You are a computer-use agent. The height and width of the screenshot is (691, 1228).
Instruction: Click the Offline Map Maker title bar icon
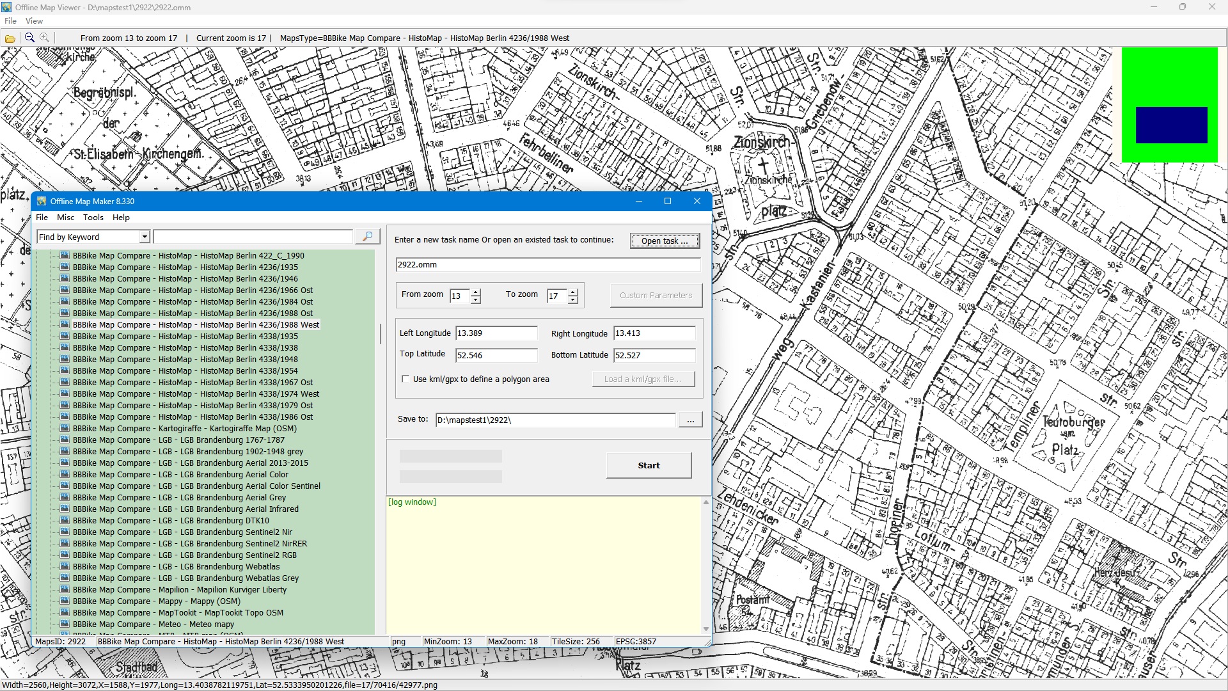coord(42,201)
